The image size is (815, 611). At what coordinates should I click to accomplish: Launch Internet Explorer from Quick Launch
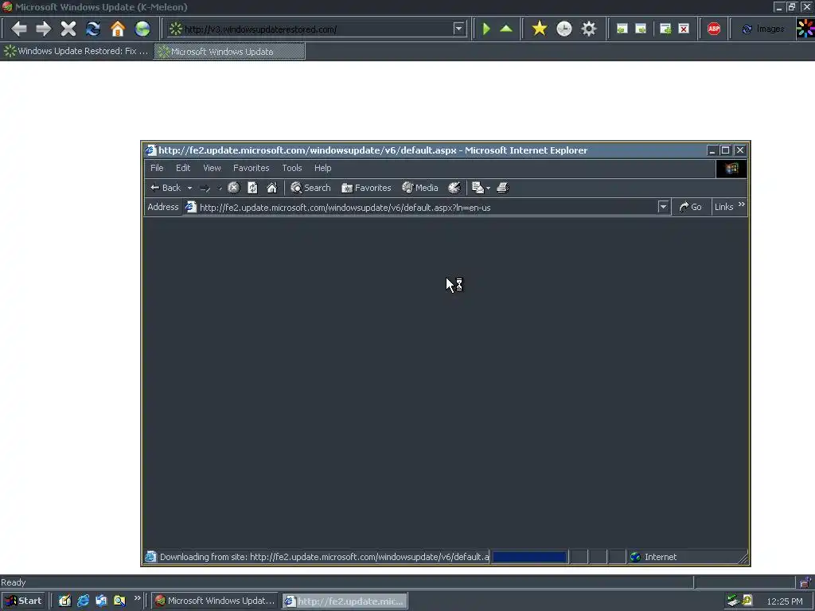point(83,601)
